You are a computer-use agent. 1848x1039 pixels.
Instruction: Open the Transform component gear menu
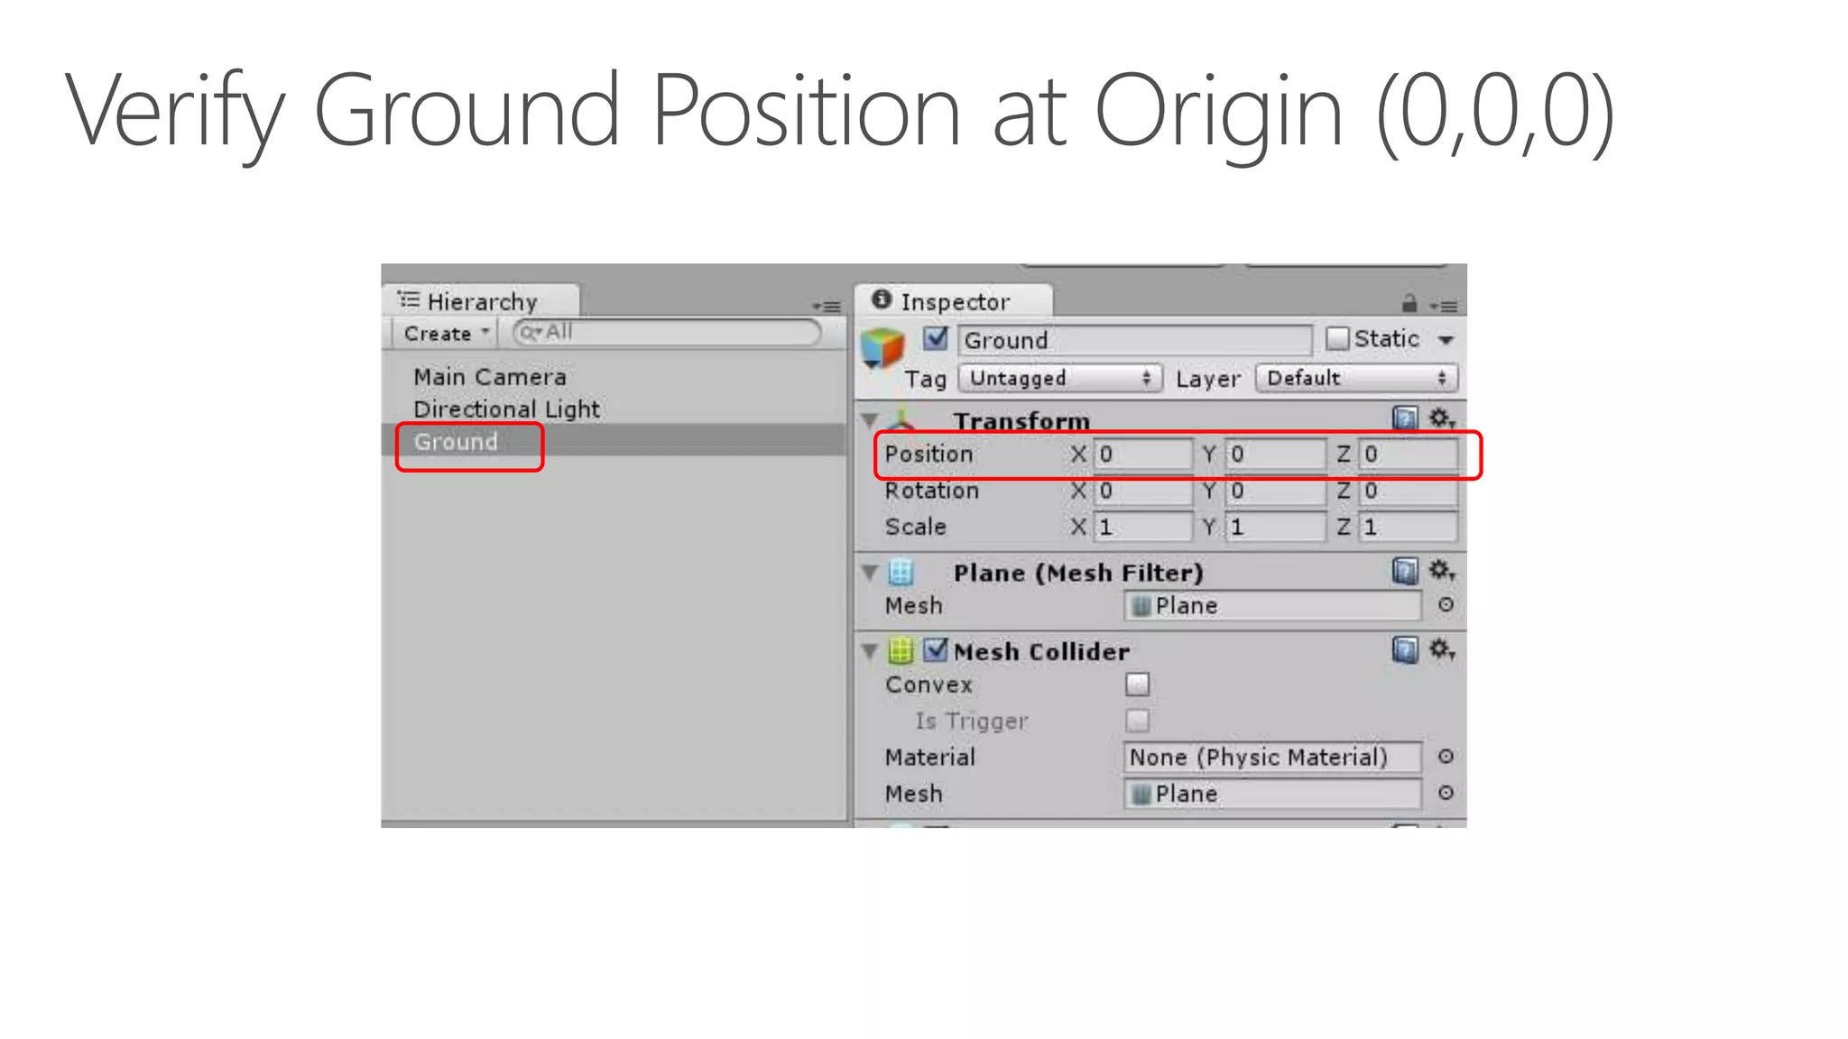(x=1441, y=418)
